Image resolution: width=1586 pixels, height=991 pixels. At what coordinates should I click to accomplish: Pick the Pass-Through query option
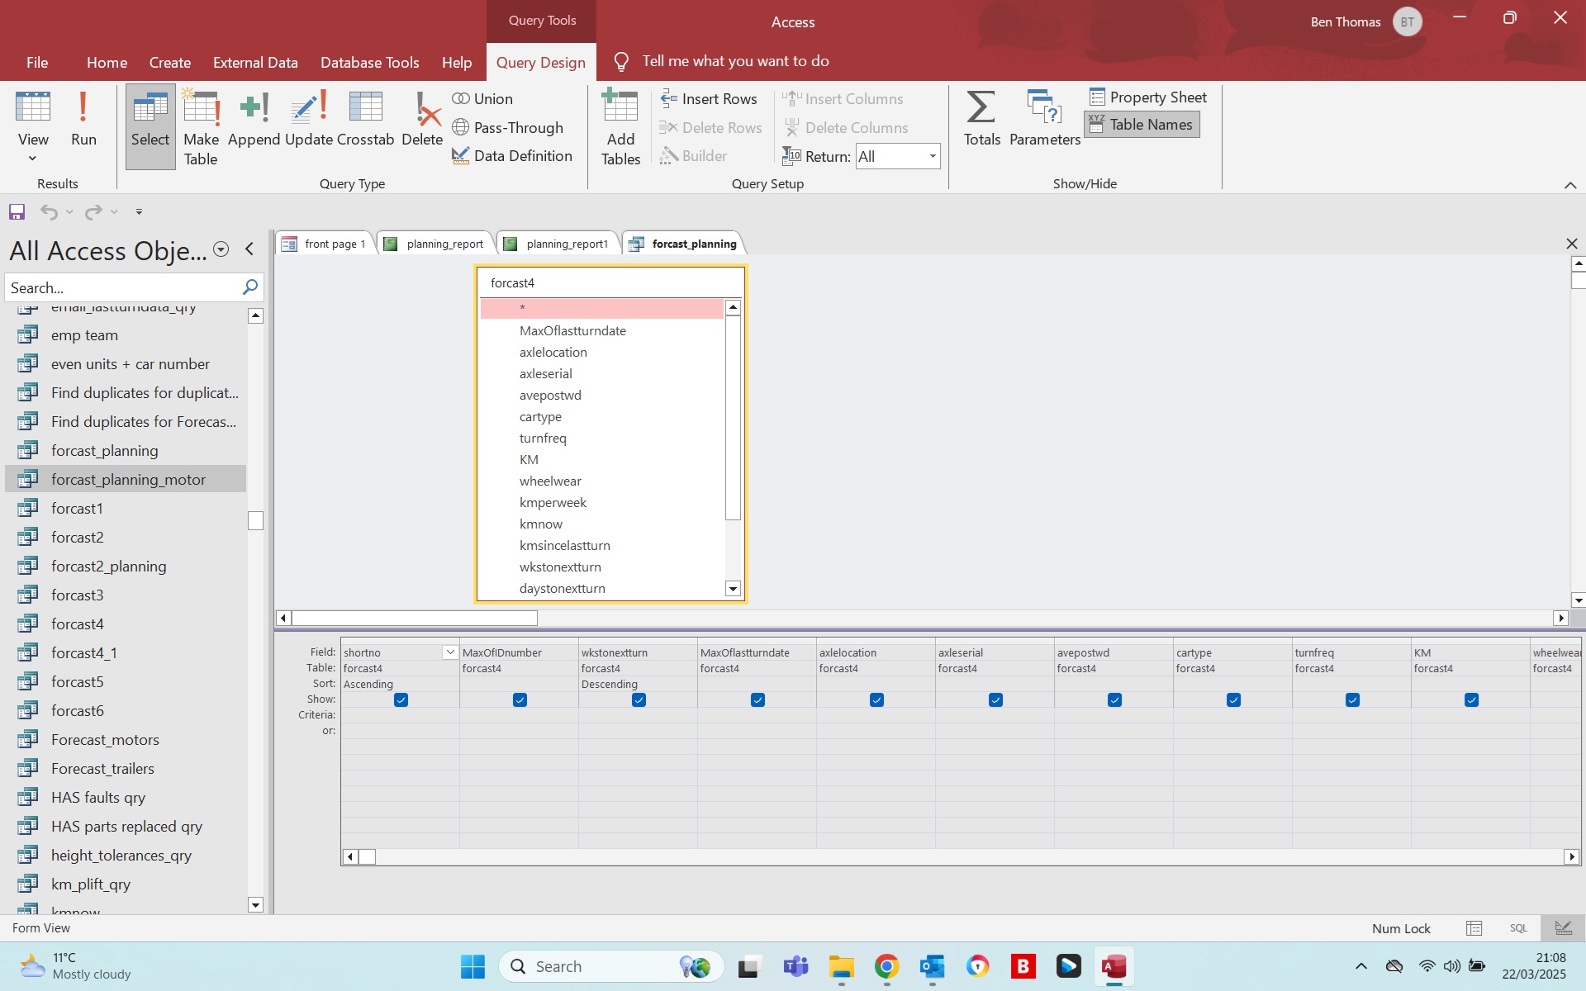[508, 128]
